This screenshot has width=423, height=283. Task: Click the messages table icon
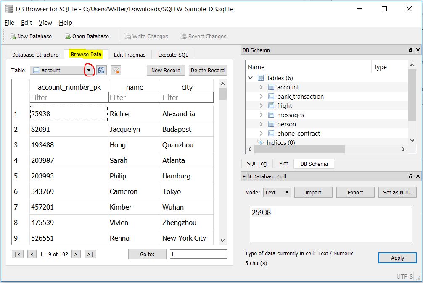tap(271, 115)
